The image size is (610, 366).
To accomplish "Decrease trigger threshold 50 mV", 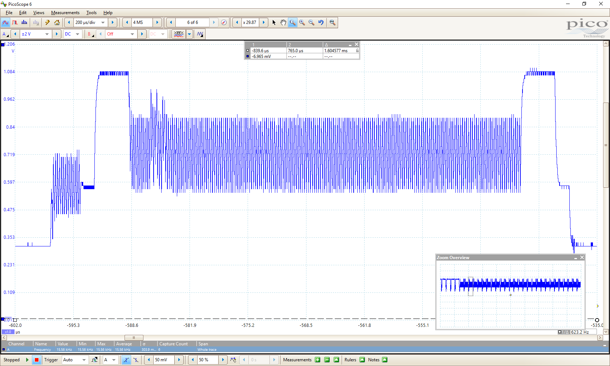I will (149, 360).
